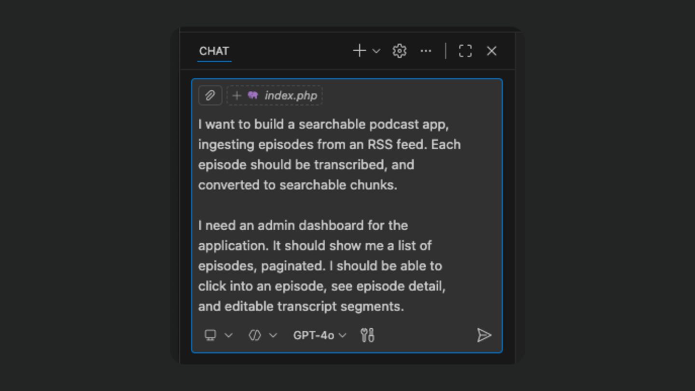Click the paperclip attach context button
Image resolution: width=695 pixels, height=391 pixels.
click(210, 96)
